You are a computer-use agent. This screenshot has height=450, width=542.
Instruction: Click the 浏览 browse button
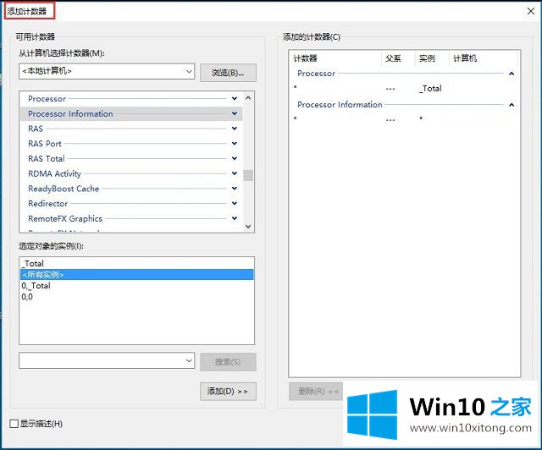(x=228, y=72)
